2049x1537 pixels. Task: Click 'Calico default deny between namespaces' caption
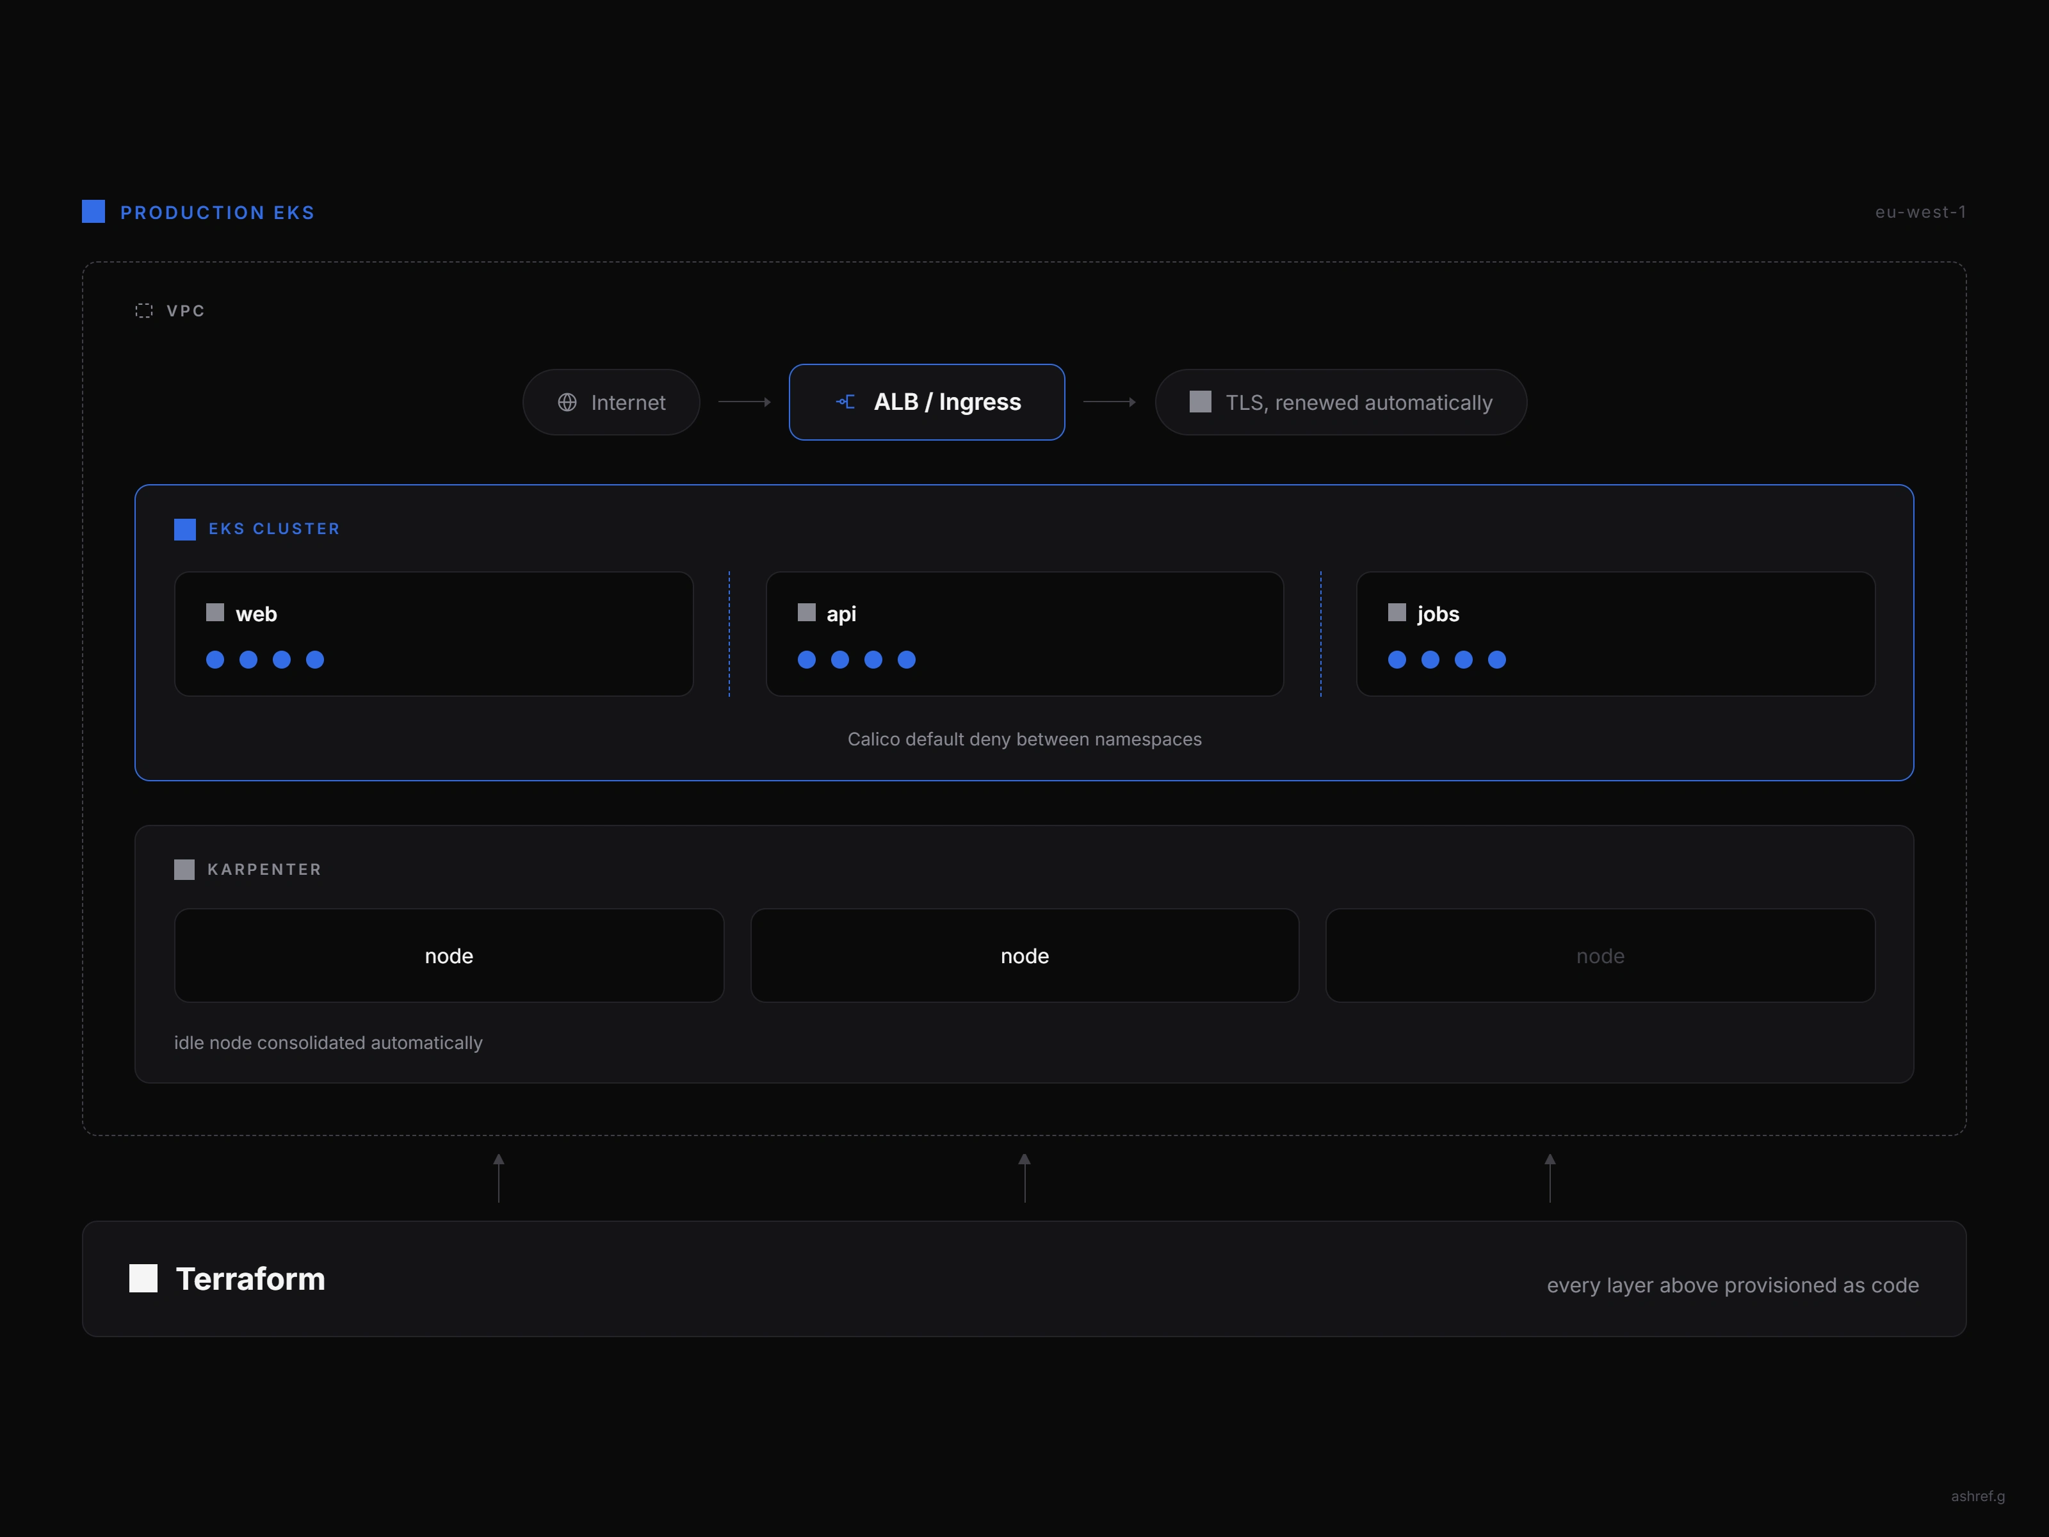pos(1024,739)
